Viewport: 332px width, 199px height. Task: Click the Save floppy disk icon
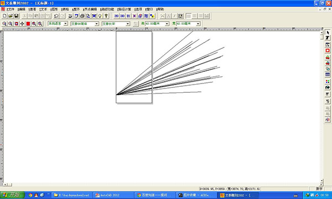pyautogui.click(x=16, y=16)
